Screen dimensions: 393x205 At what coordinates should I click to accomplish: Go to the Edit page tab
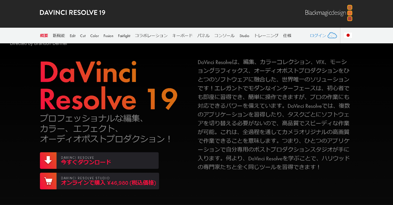point(73,36)
